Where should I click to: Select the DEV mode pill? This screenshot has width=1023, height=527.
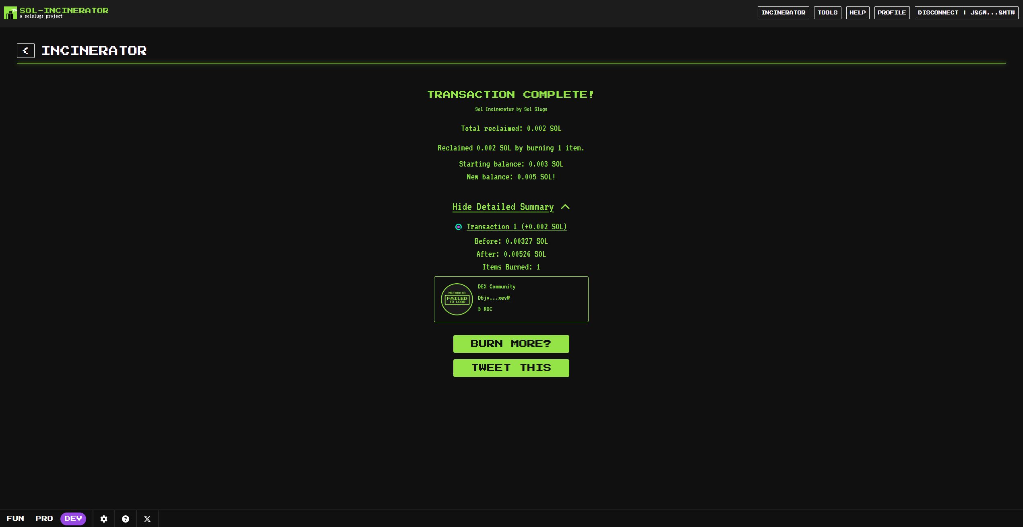pyautogui.click(x=73, y=519)
